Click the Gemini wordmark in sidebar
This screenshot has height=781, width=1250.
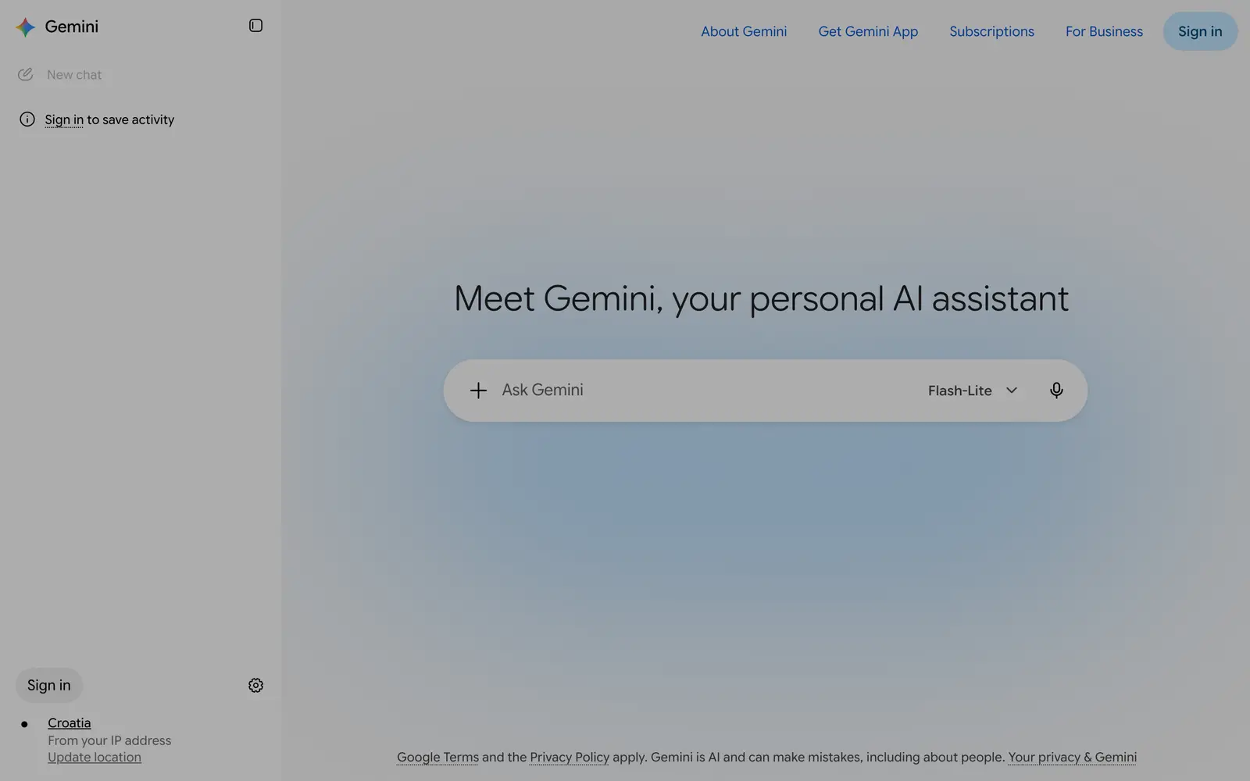point(72,27)
